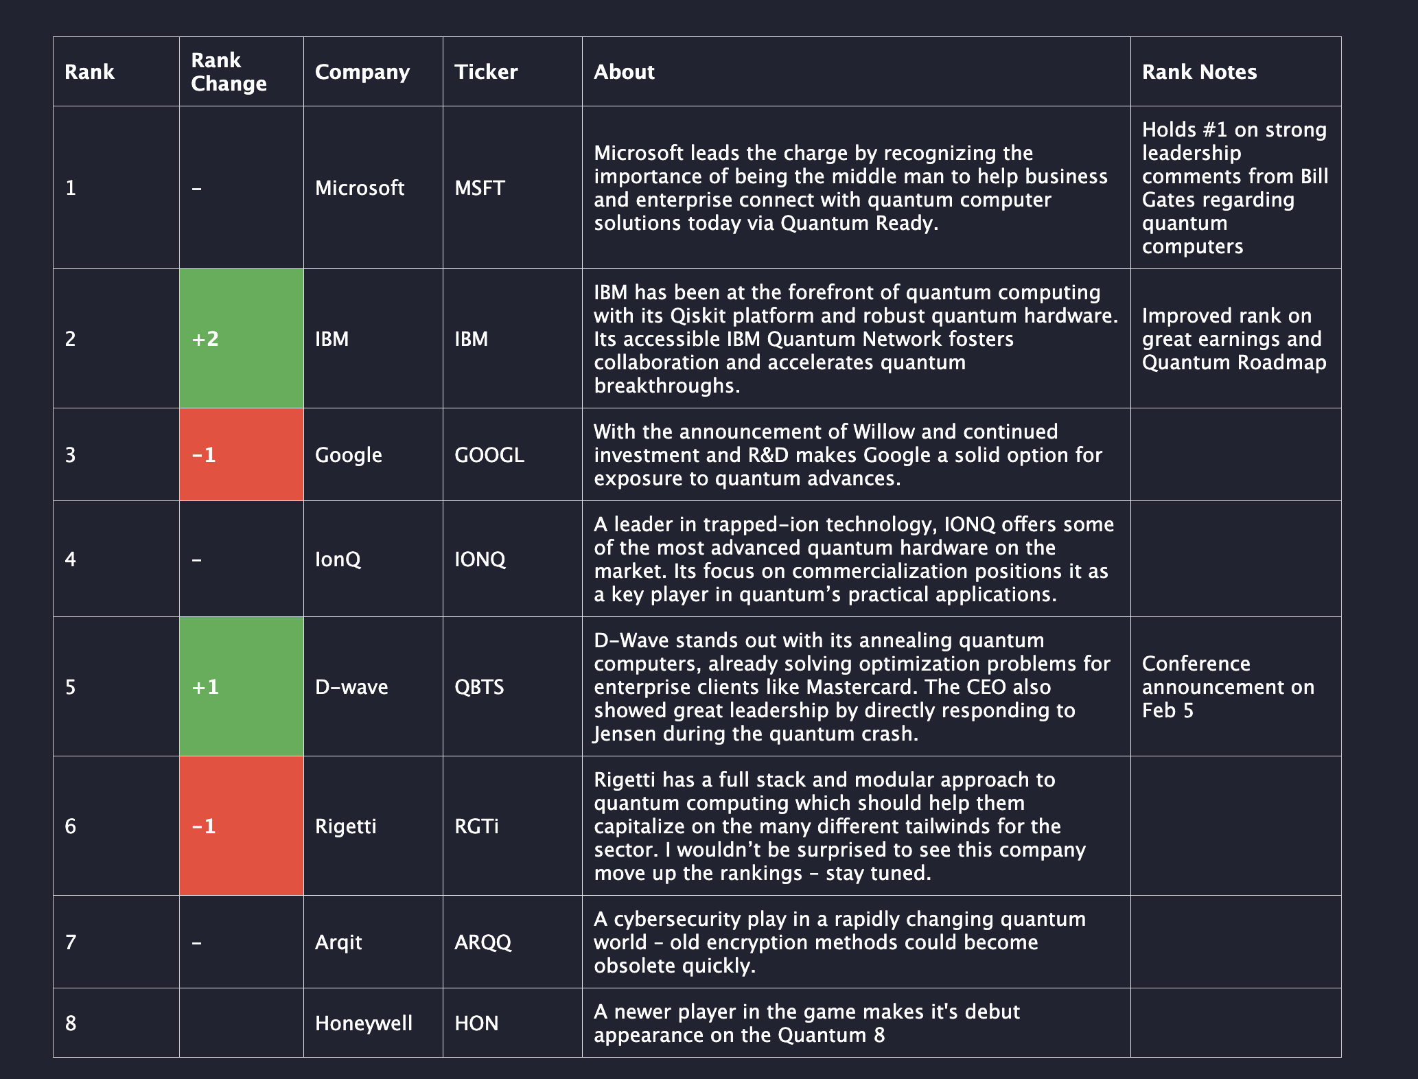Click the HON ticker cell
Screen dimensions: 1418x1079
[476, 1023]
